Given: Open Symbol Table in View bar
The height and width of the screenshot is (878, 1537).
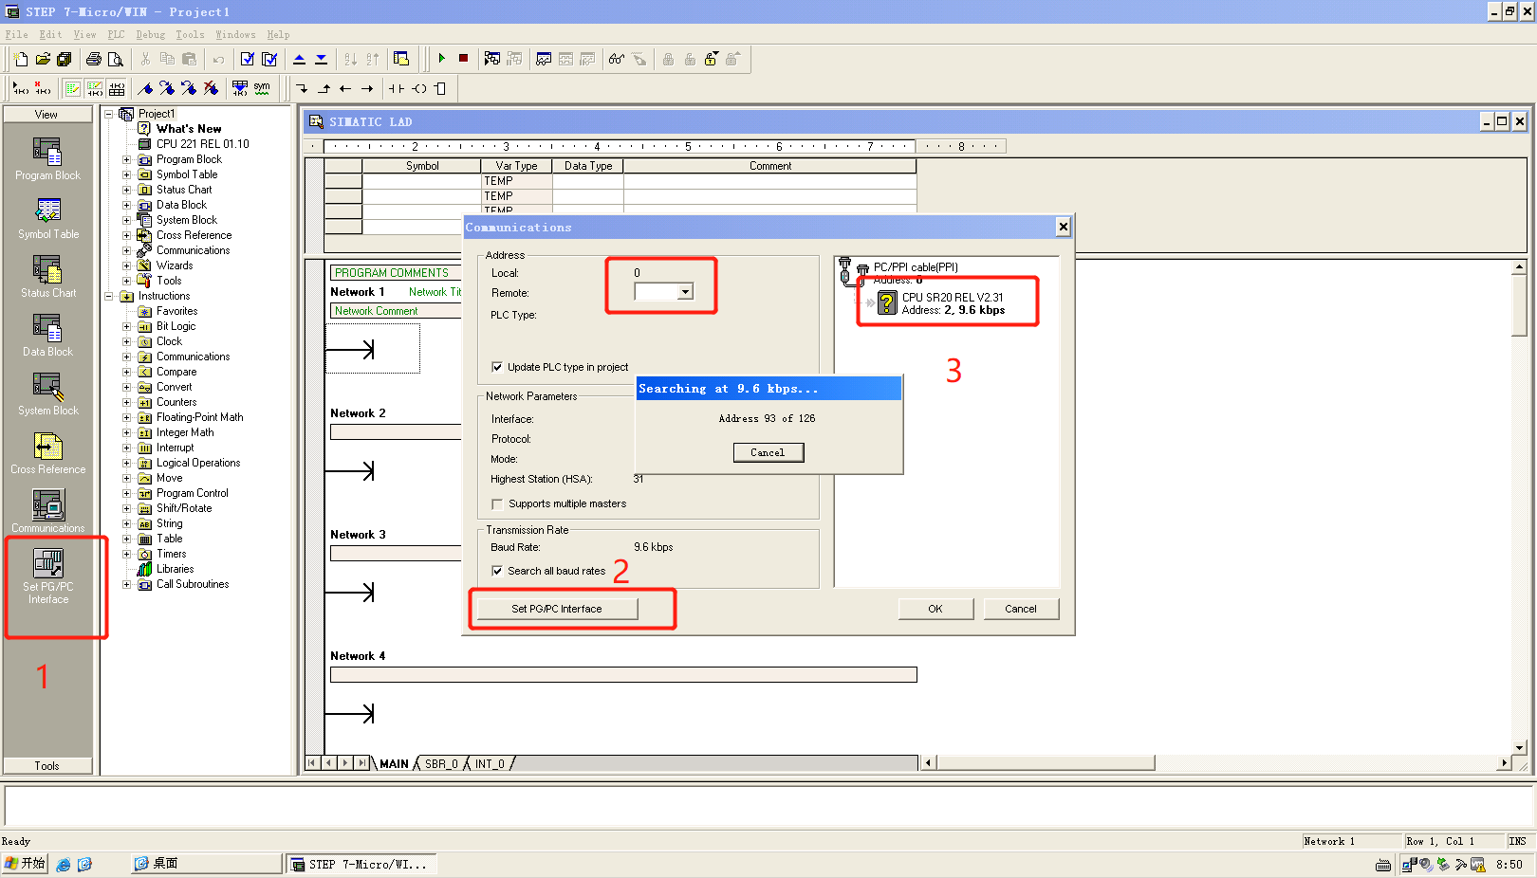Looking at the screenshot, I should [47, 217].
